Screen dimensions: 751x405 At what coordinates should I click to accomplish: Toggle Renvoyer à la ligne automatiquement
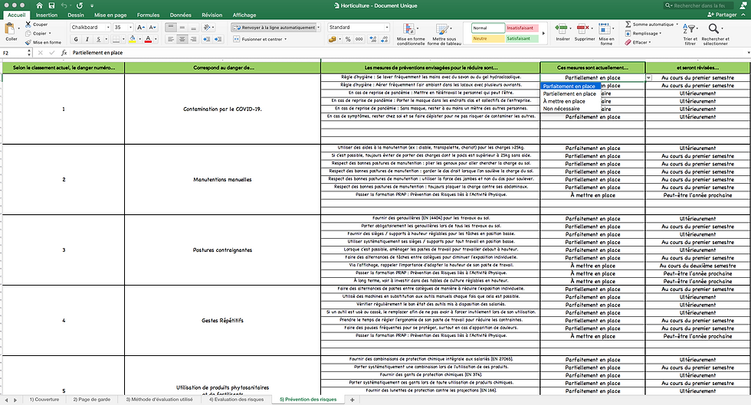274,28
